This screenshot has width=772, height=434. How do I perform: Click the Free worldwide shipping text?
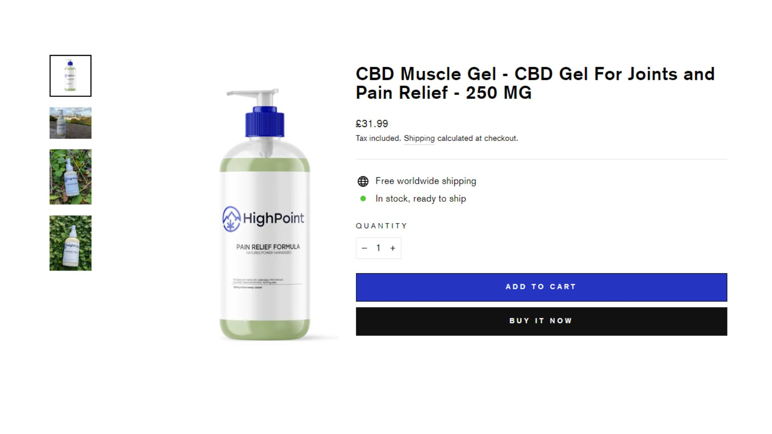426,181
